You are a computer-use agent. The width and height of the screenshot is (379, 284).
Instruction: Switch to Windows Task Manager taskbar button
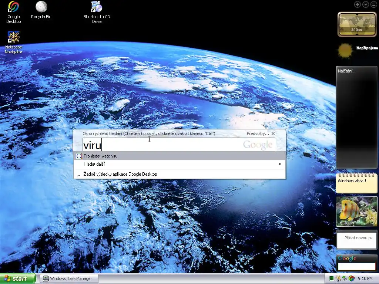click(x=69, y=278)
